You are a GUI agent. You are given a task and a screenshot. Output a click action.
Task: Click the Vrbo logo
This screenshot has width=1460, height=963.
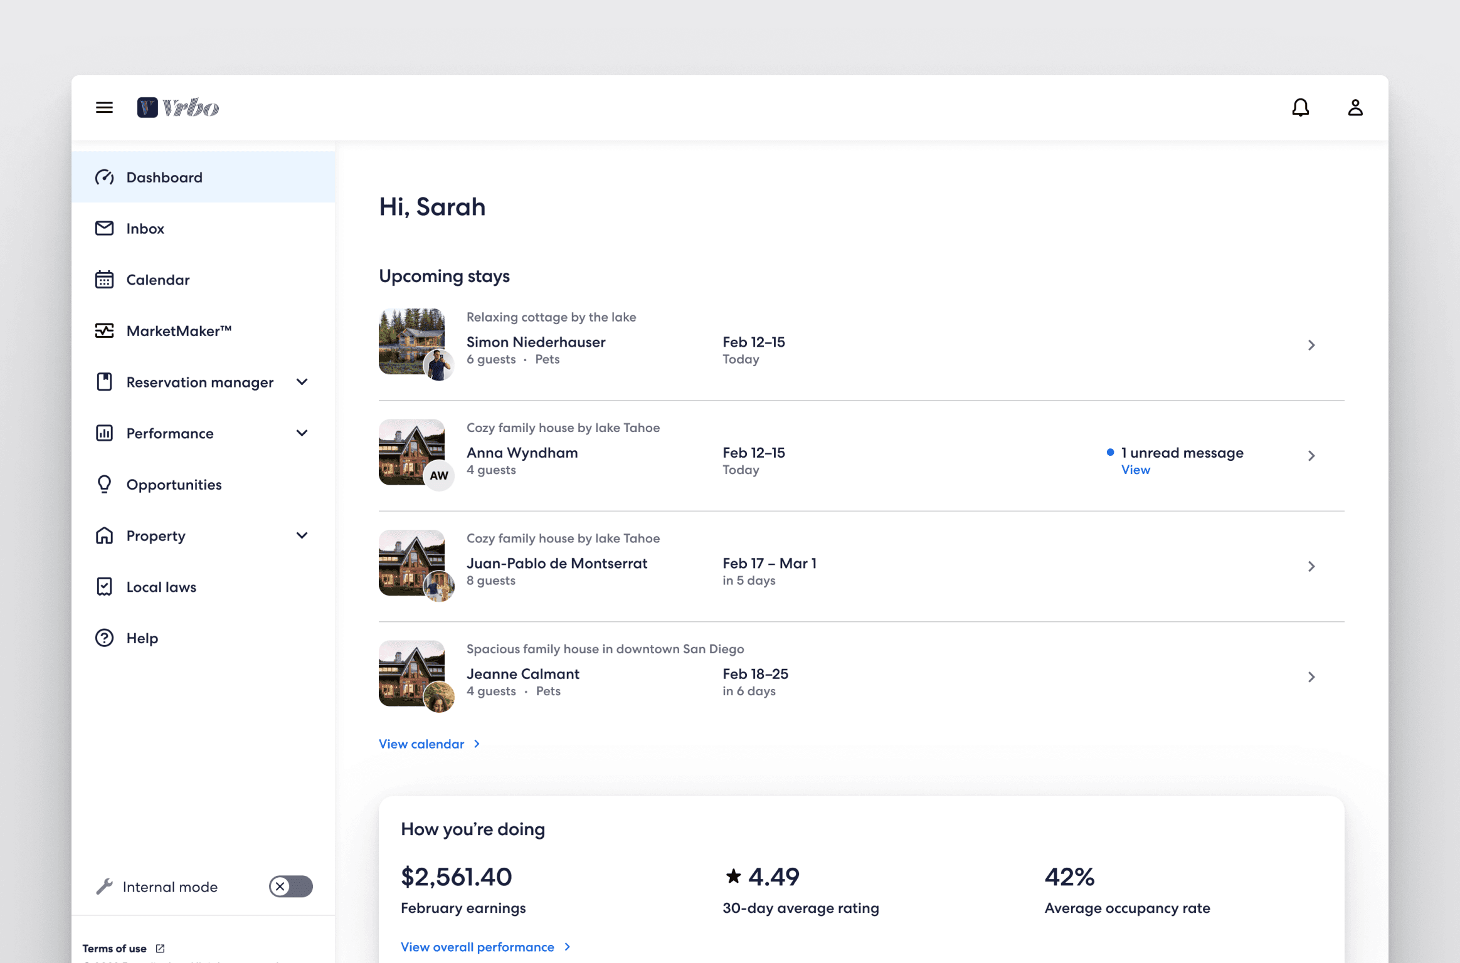178,108
